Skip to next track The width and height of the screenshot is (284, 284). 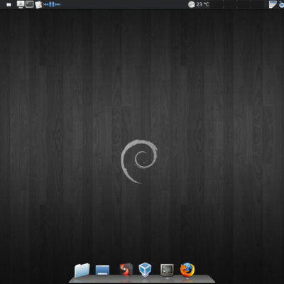58,4
